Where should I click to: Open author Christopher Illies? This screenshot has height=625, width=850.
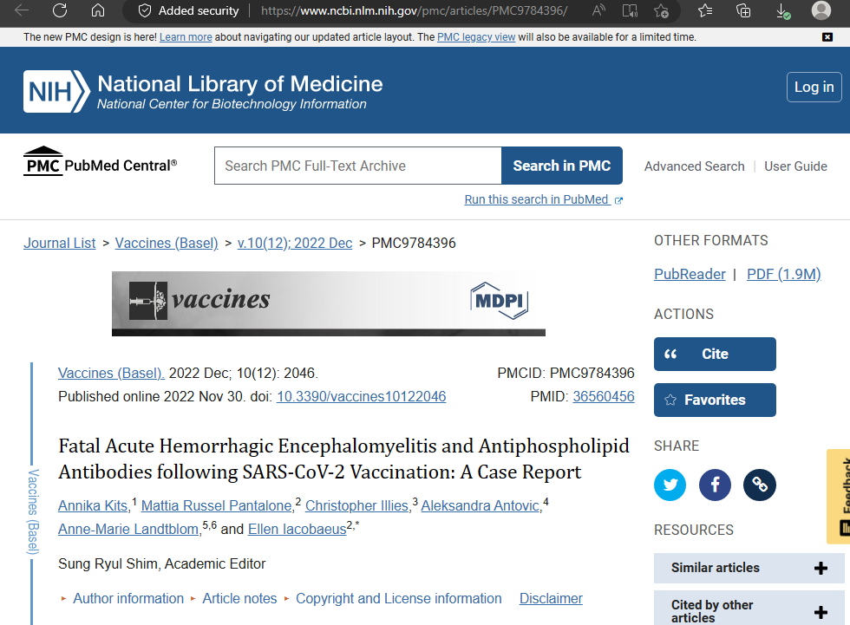357,506
